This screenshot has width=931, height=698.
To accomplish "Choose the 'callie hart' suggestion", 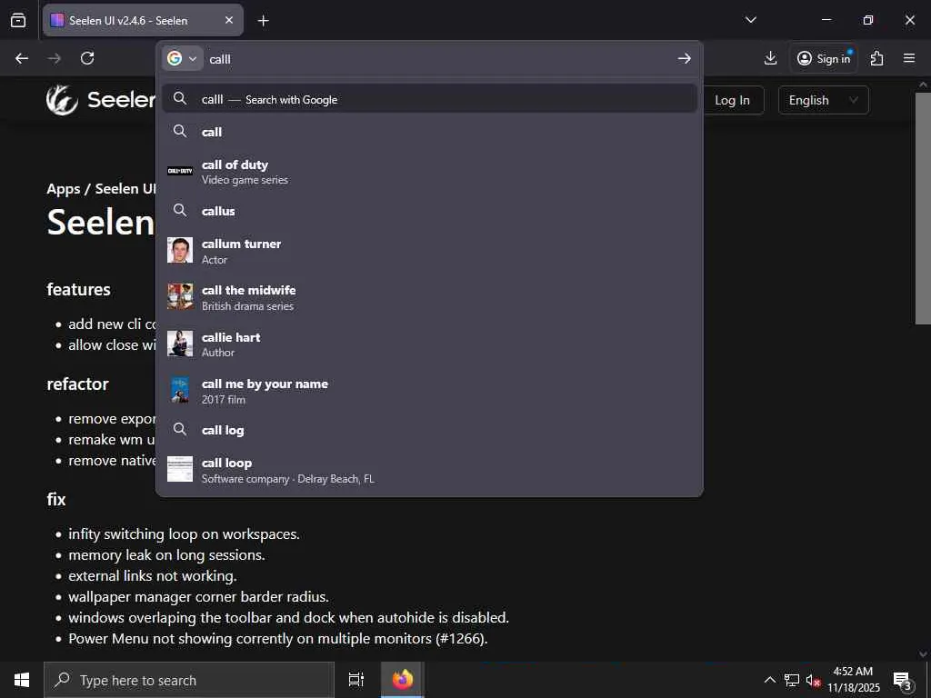I will 429,344.
